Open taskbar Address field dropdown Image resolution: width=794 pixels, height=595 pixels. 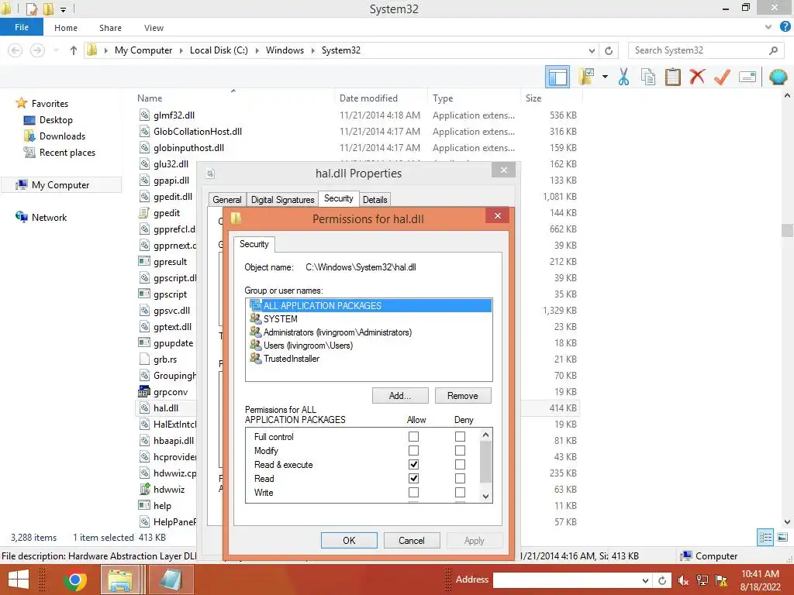[x=645, y=580]
